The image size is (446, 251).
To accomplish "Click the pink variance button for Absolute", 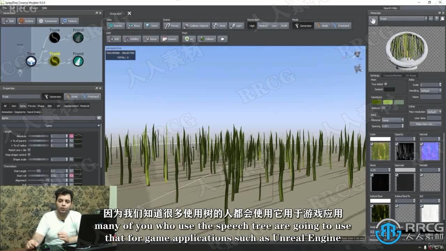I will coord(71,136).
